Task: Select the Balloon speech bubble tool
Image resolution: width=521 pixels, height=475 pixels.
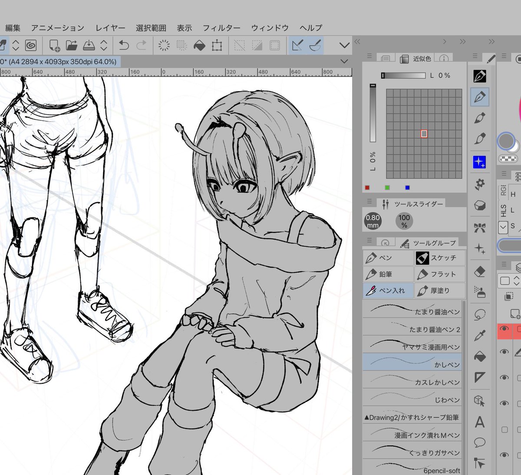Action: [480, 443]
